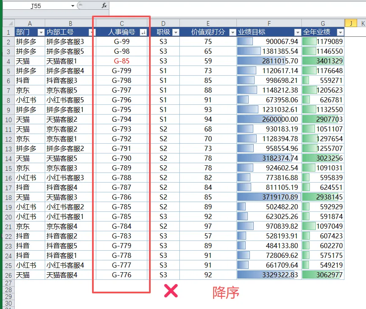Select column D header
The height and width of the screenshot is (309, 366).
tap(163, 23)
